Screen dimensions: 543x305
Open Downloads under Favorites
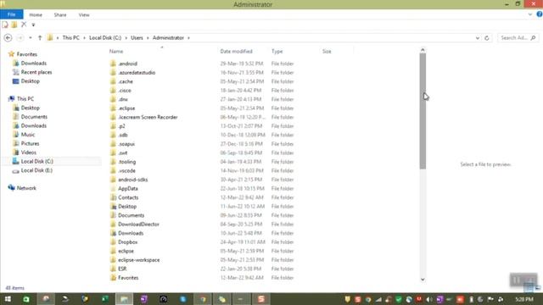tap(34, 64)
